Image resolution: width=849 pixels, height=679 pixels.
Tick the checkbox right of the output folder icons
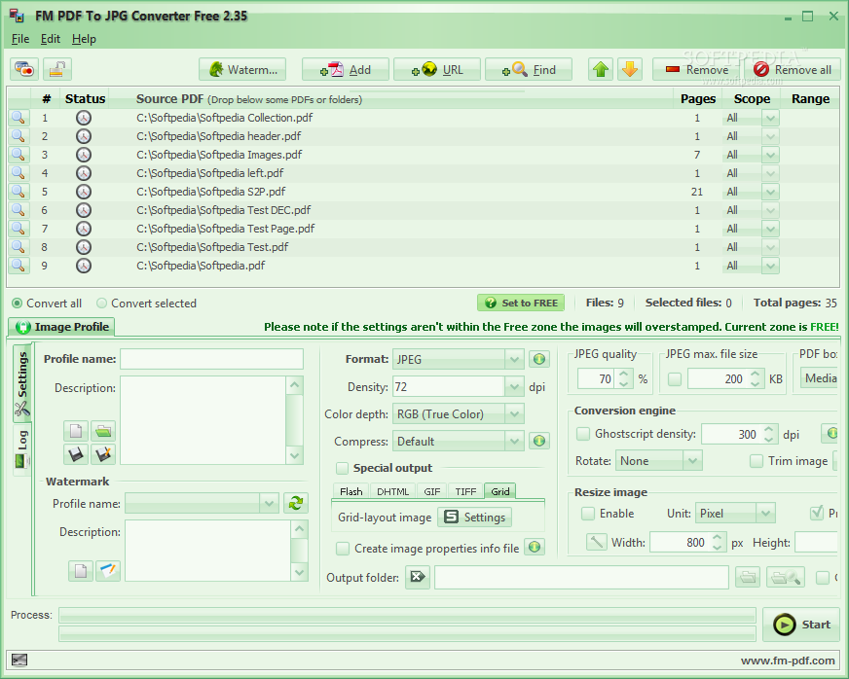(823, 577)
